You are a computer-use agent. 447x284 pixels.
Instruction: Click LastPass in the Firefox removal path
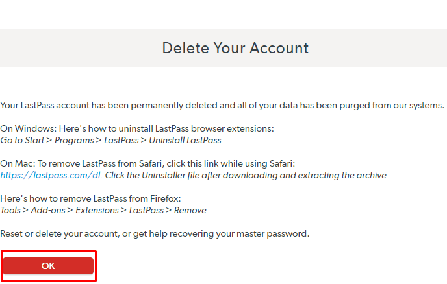click(x=146, y=210)
